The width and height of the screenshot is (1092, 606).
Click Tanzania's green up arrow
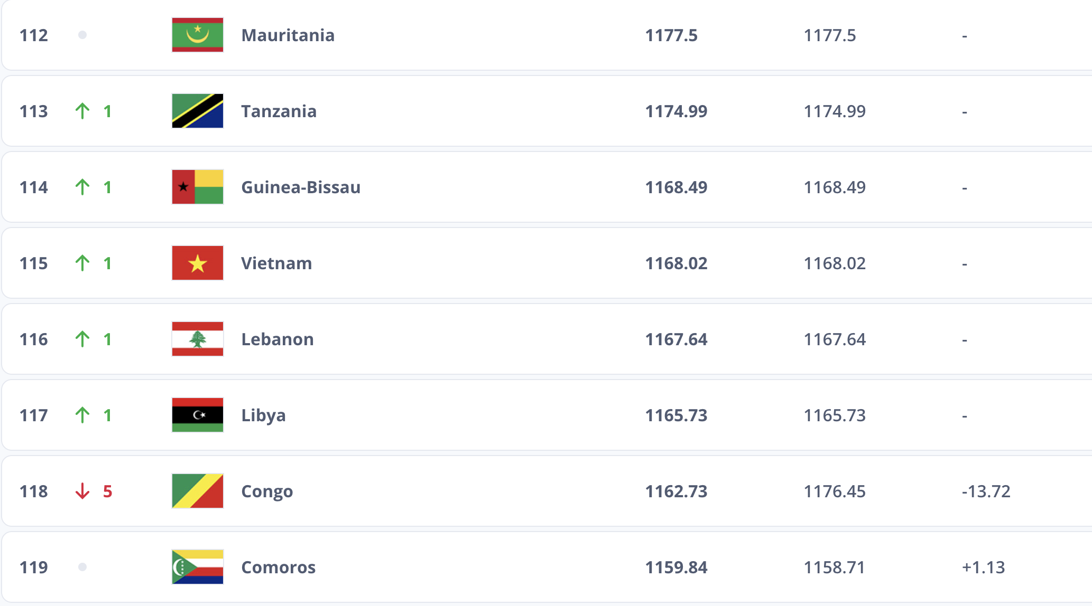[x=82, y=111]
